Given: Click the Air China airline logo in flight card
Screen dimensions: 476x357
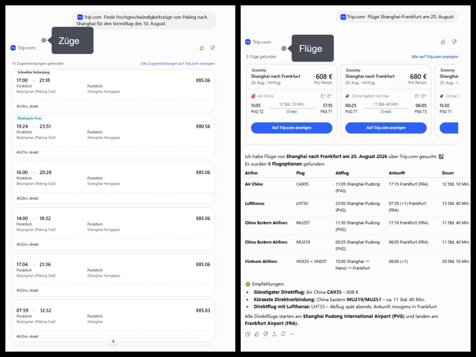Looking at the screenshot, I should (x=254, y=96).
